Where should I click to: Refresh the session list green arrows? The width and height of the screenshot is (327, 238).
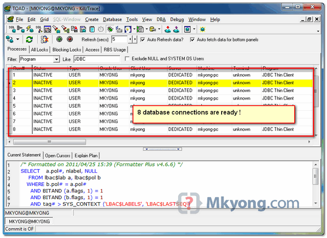pyautogui.click(x=29, y=39)
